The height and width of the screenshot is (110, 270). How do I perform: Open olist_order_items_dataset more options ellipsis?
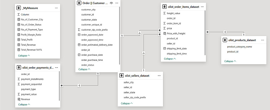point(202,6)
